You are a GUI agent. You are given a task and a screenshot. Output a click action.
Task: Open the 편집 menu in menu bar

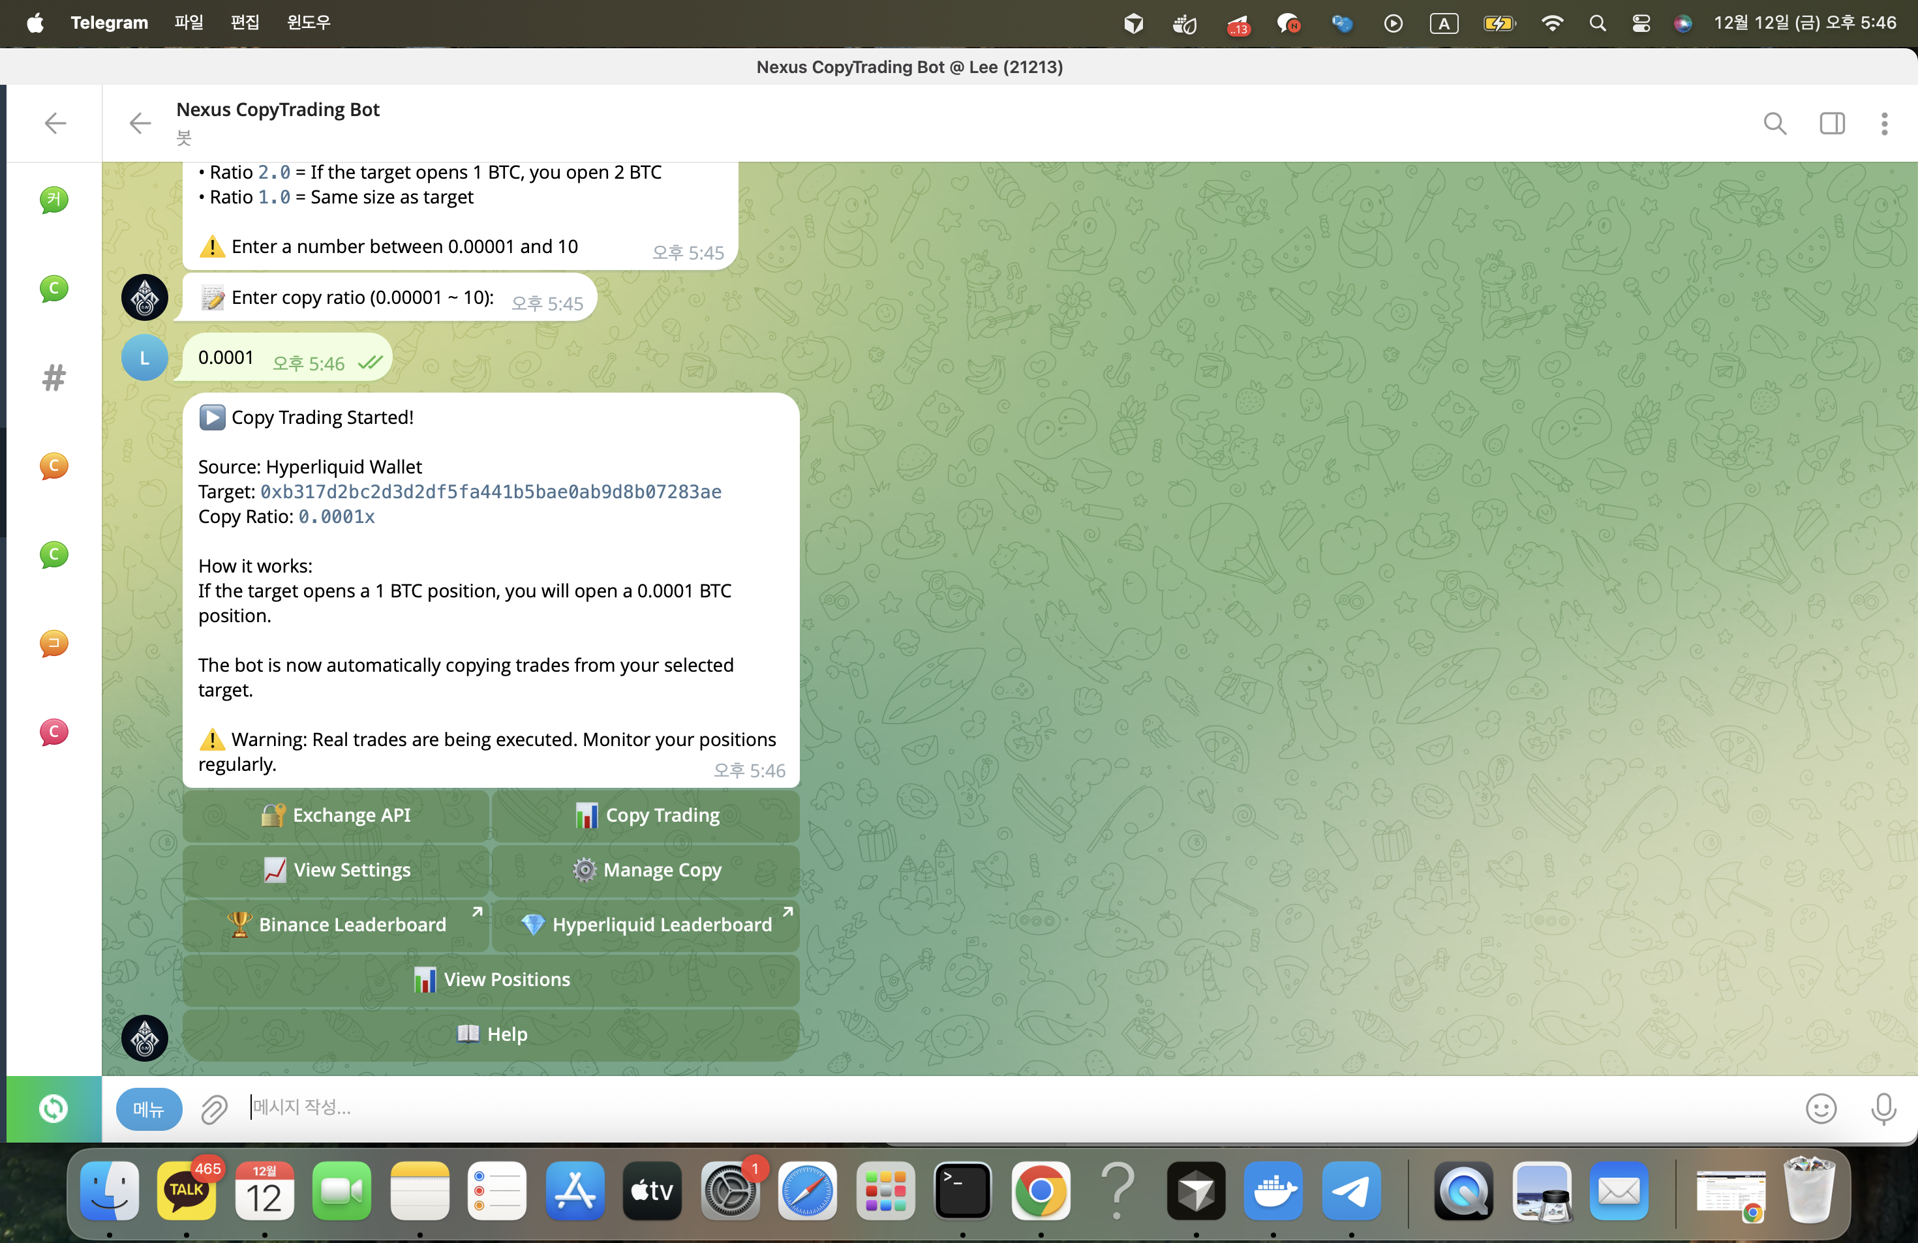245,23
